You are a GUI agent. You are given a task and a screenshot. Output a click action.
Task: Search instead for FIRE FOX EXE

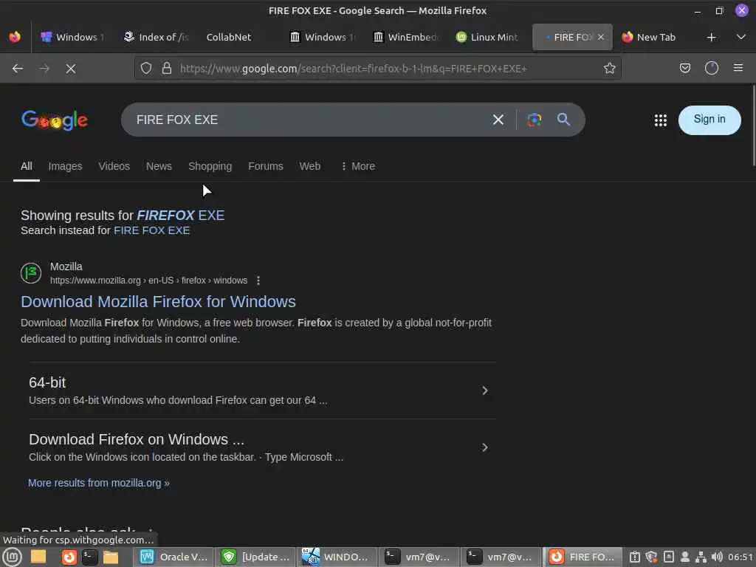point(152,230)
